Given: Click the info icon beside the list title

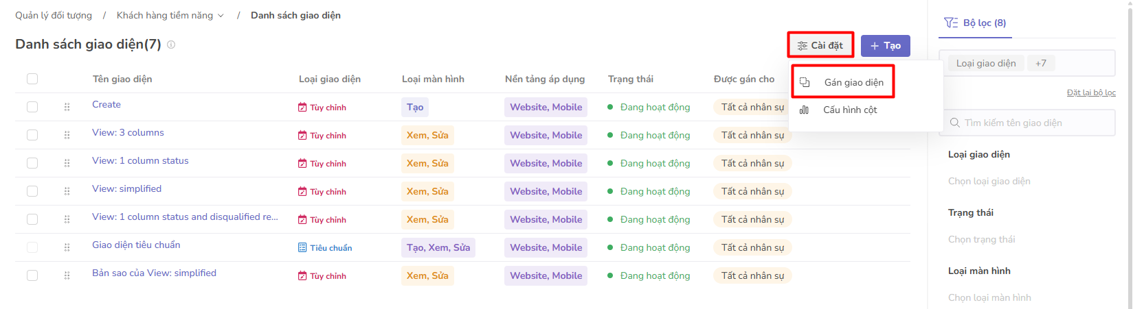Looking at the screenshot, I should 171,45.
